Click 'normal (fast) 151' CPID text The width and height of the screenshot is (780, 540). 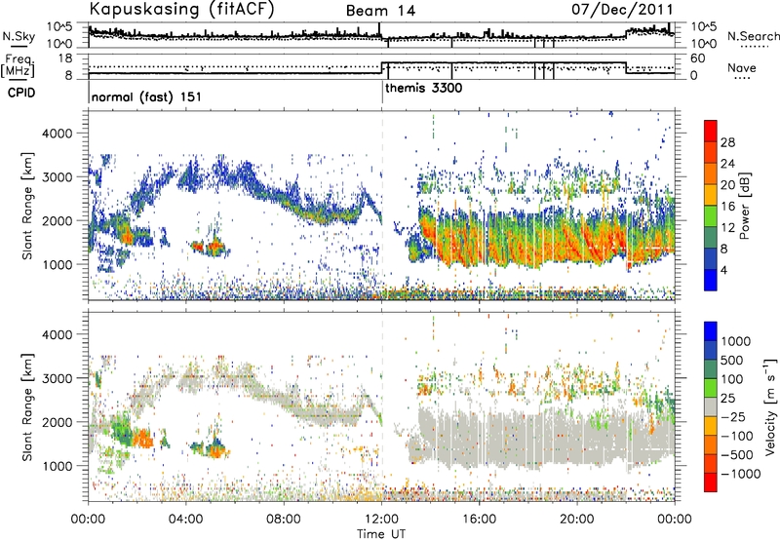[146, 96]
